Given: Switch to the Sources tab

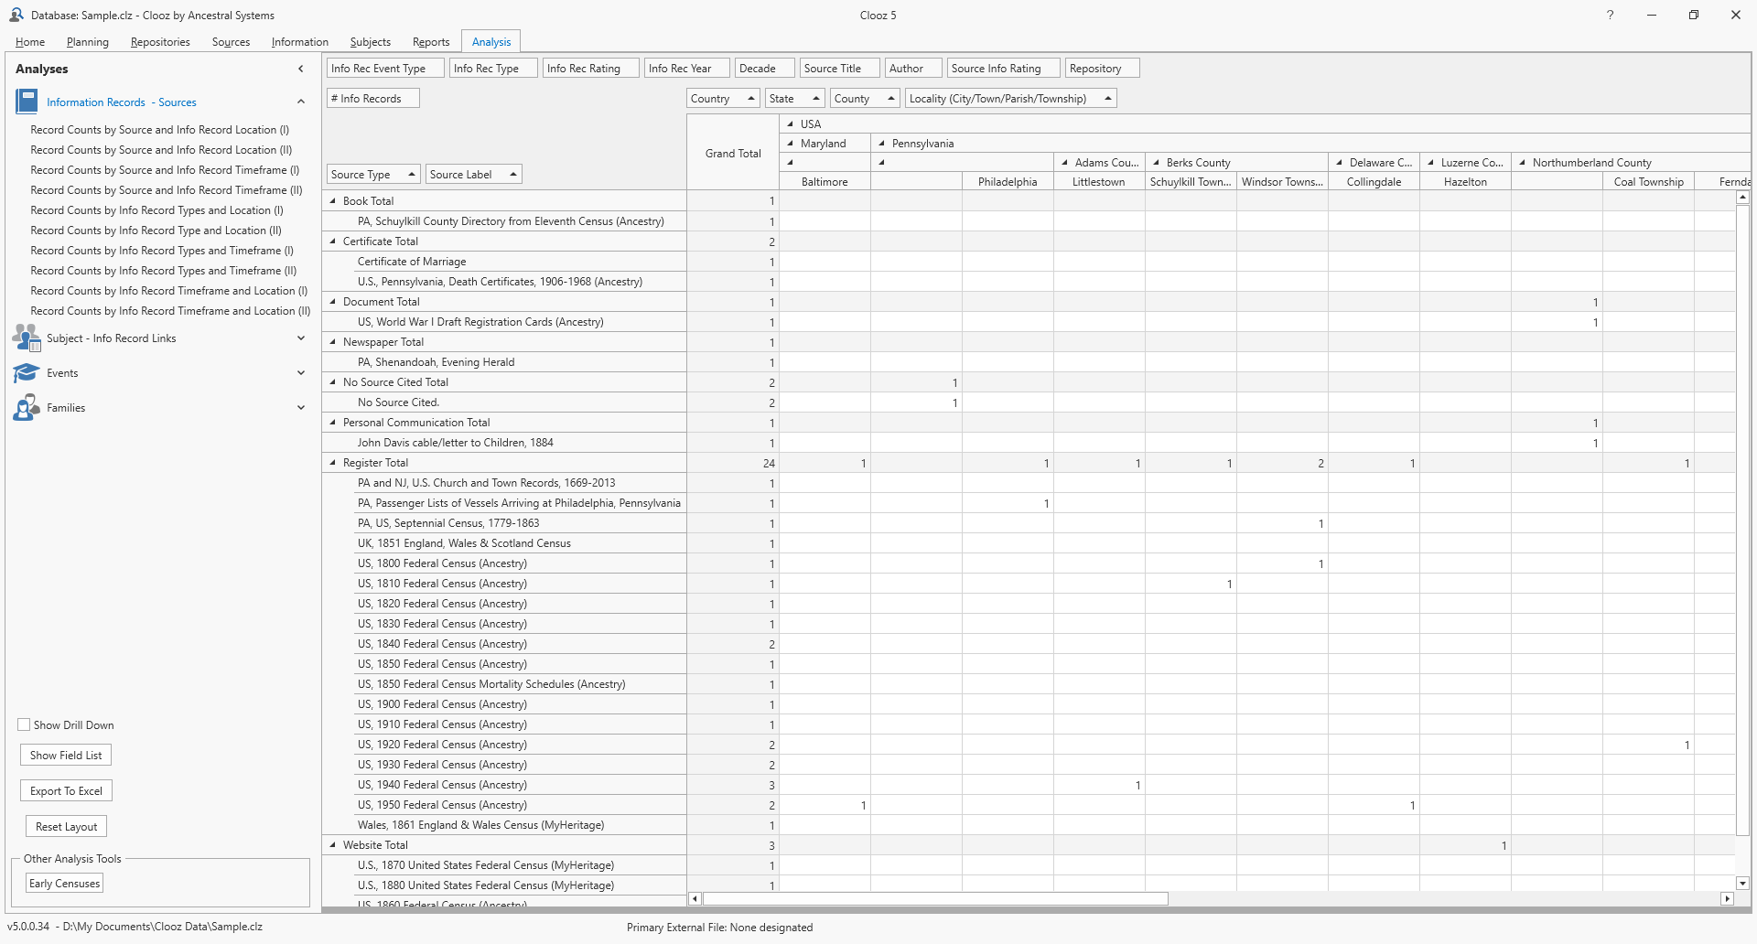Looking at the screenshot, I should tap(231, 42).
